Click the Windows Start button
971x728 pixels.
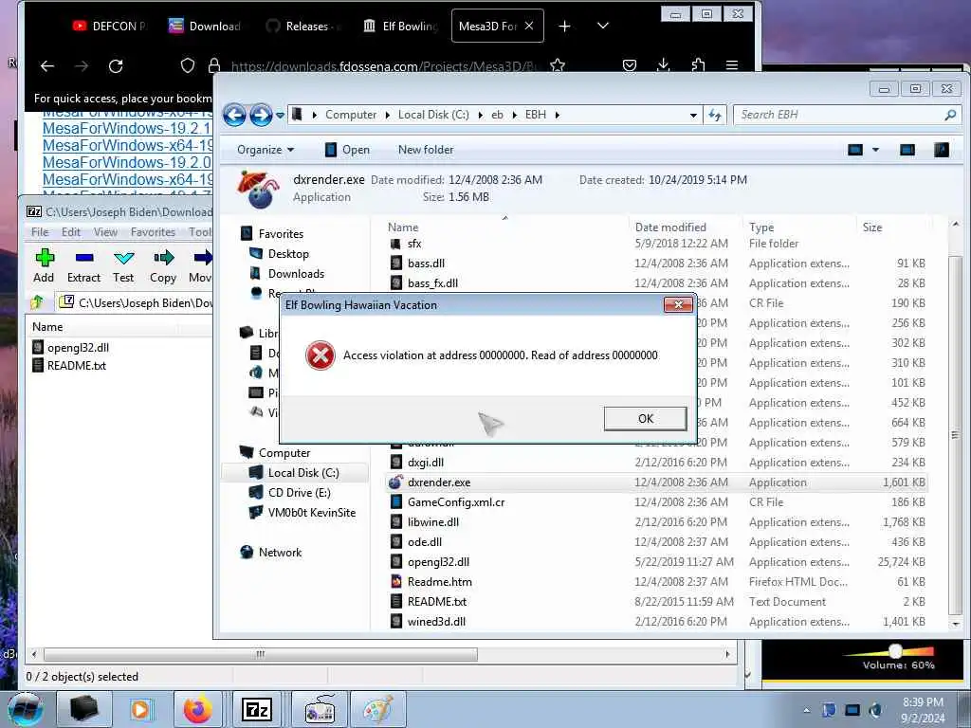click(26, 709)
